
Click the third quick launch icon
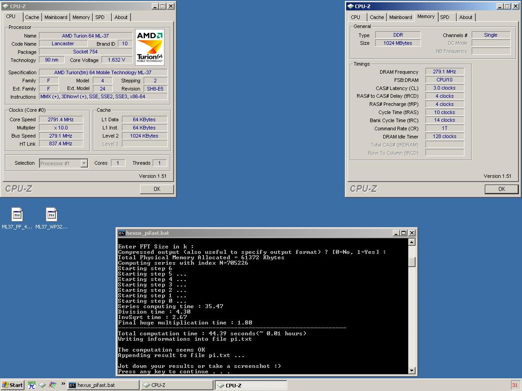click(x=53, y=385)
